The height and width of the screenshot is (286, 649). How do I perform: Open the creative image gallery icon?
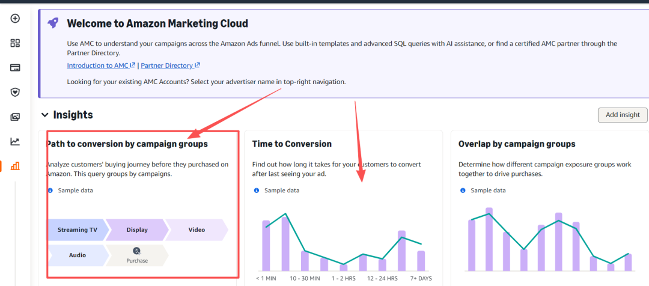click(x=15, y=117)
